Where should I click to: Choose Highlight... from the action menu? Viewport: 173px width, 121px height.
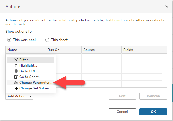coord(28,65)
